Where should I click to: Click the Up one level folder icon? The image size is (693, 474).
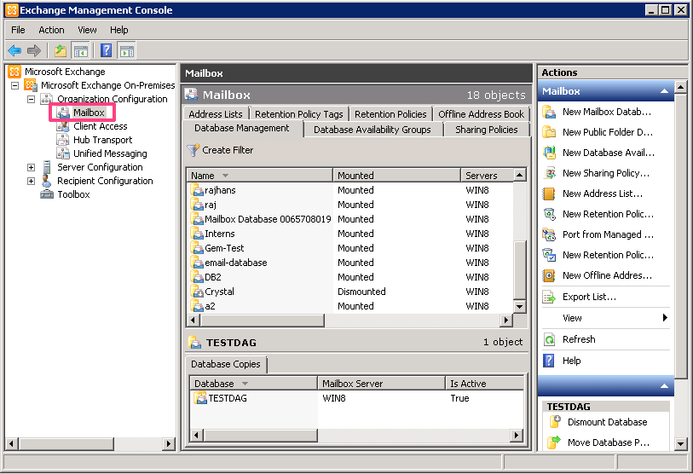[61, 51]
